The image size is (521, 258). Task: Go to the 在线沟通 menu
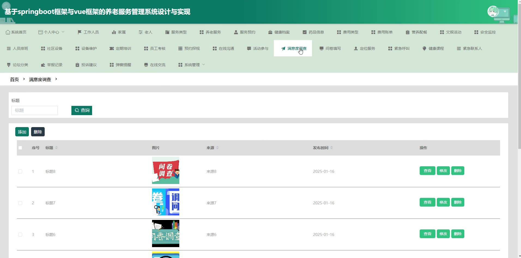pyautogui.click(x=223, y=48)
